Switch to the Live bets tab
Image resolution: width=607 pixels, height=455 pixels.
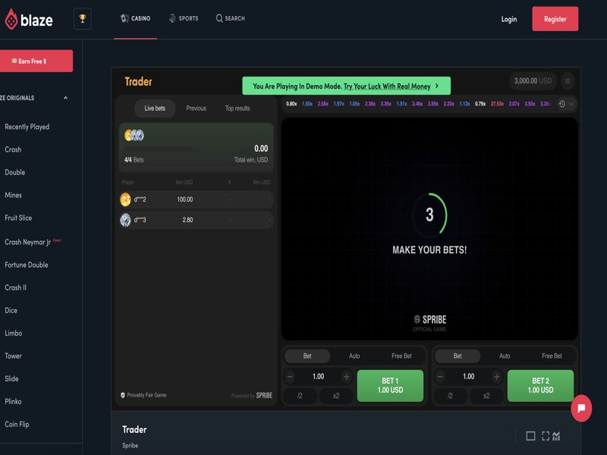[155, 108]
